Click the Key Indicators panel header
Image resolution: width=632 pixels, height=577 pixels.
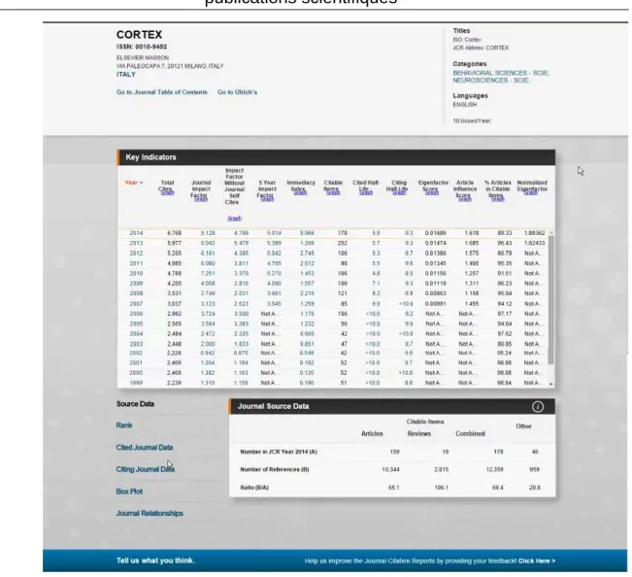[336, 157]
